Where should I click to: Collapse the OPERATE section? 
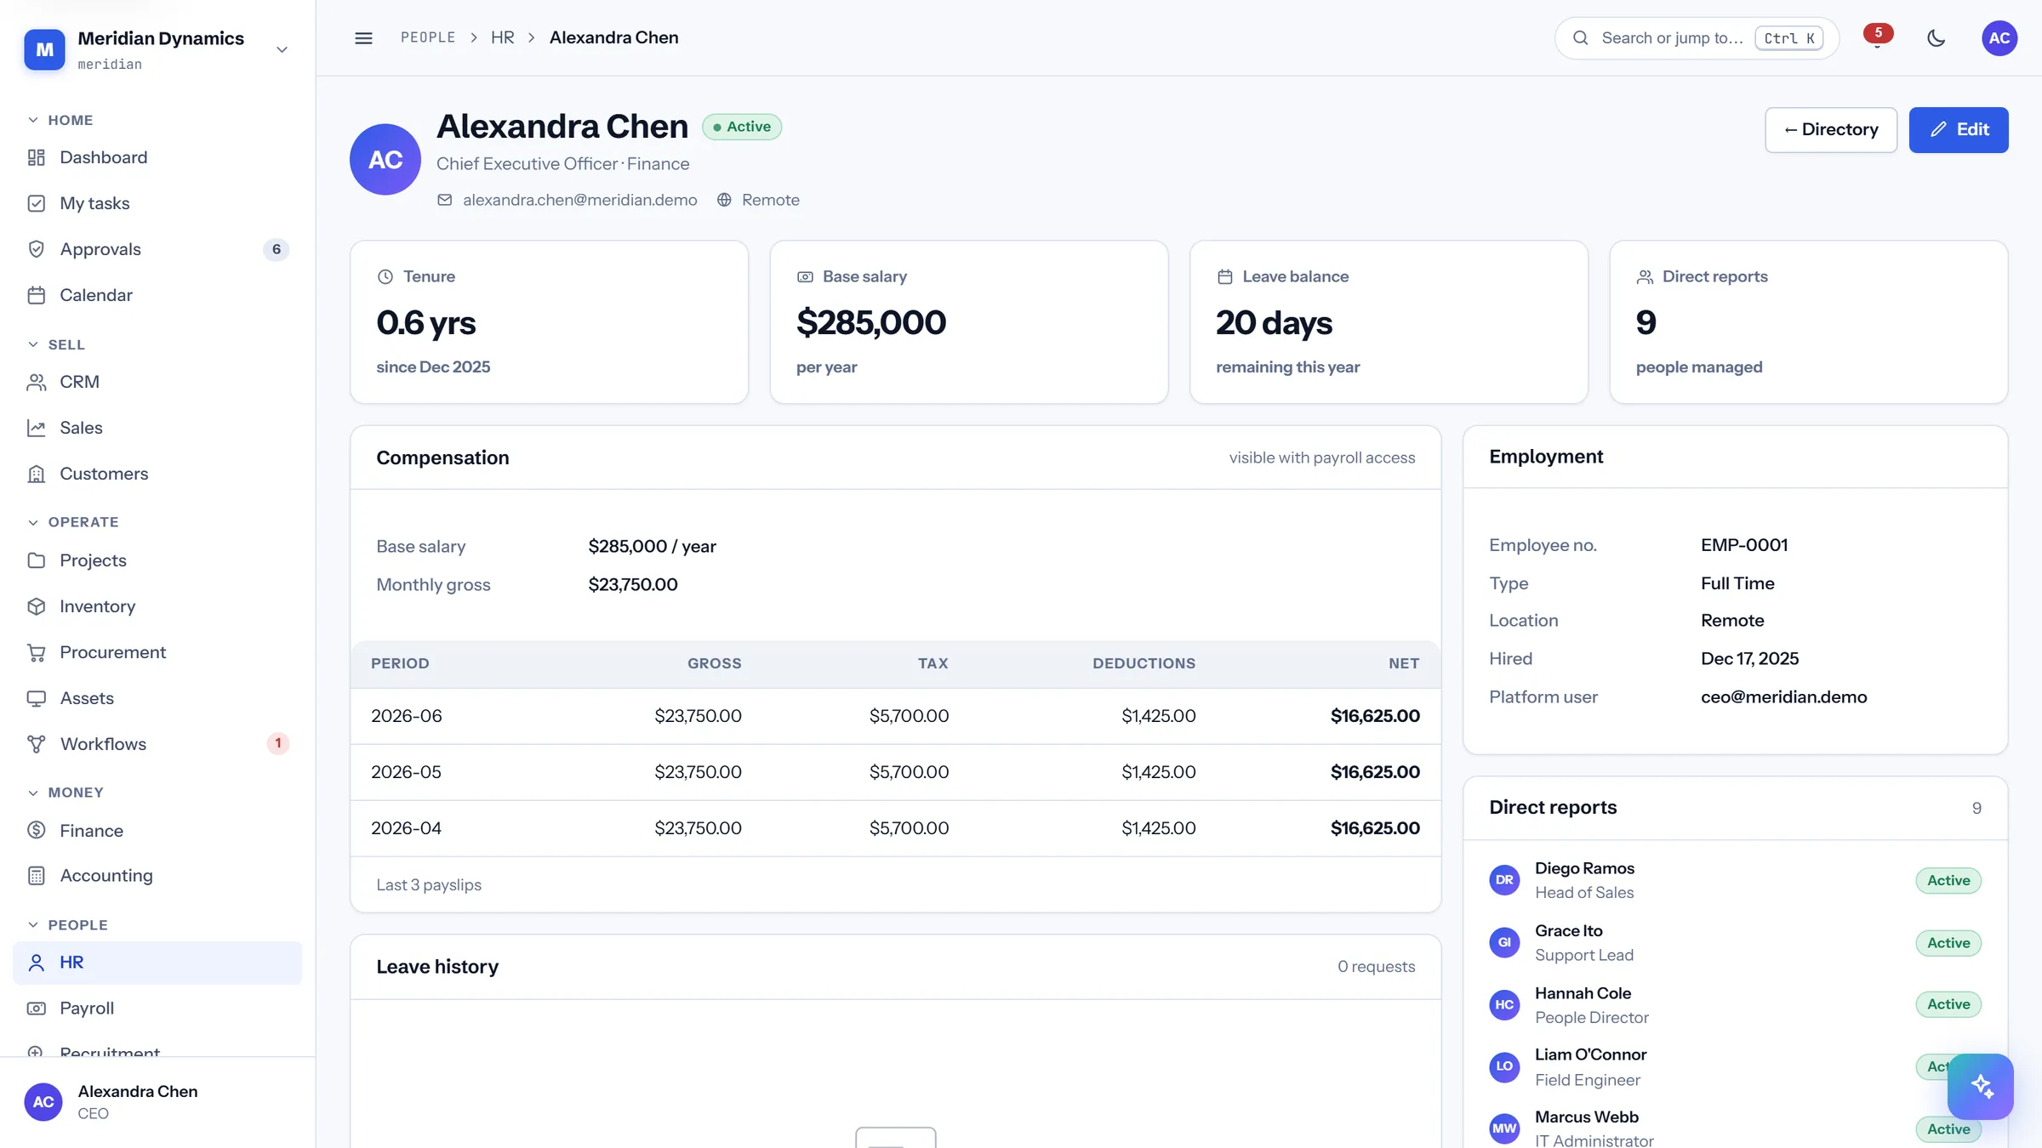click(73, 522)
